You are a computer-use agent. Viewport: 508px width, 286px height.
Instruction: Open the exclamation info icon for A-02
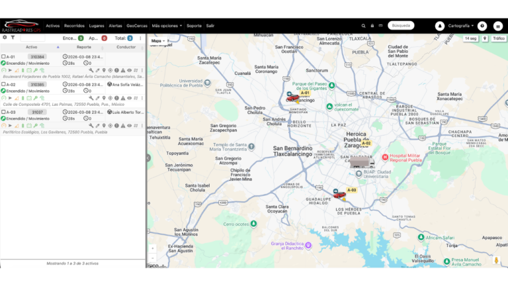[x=116, y=98]
